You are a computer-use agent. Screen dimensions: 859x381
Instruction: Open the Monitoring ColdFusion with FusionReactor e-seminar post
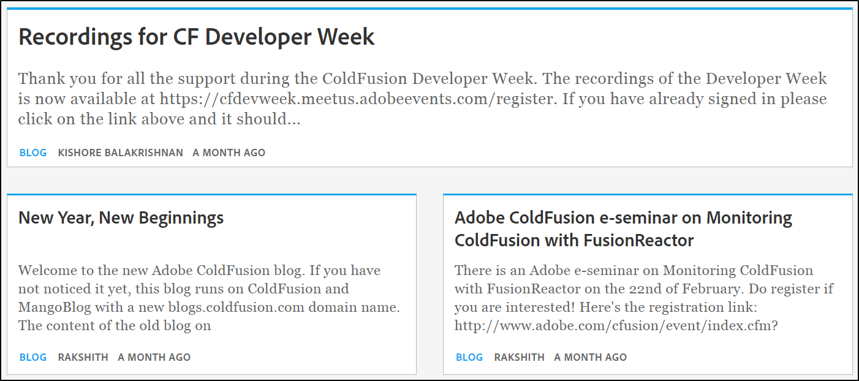[622, 228]
